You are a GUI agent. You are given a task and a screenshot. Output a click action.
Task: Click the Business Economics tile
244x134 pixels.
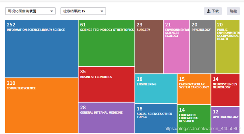click(x=106, y=84)
